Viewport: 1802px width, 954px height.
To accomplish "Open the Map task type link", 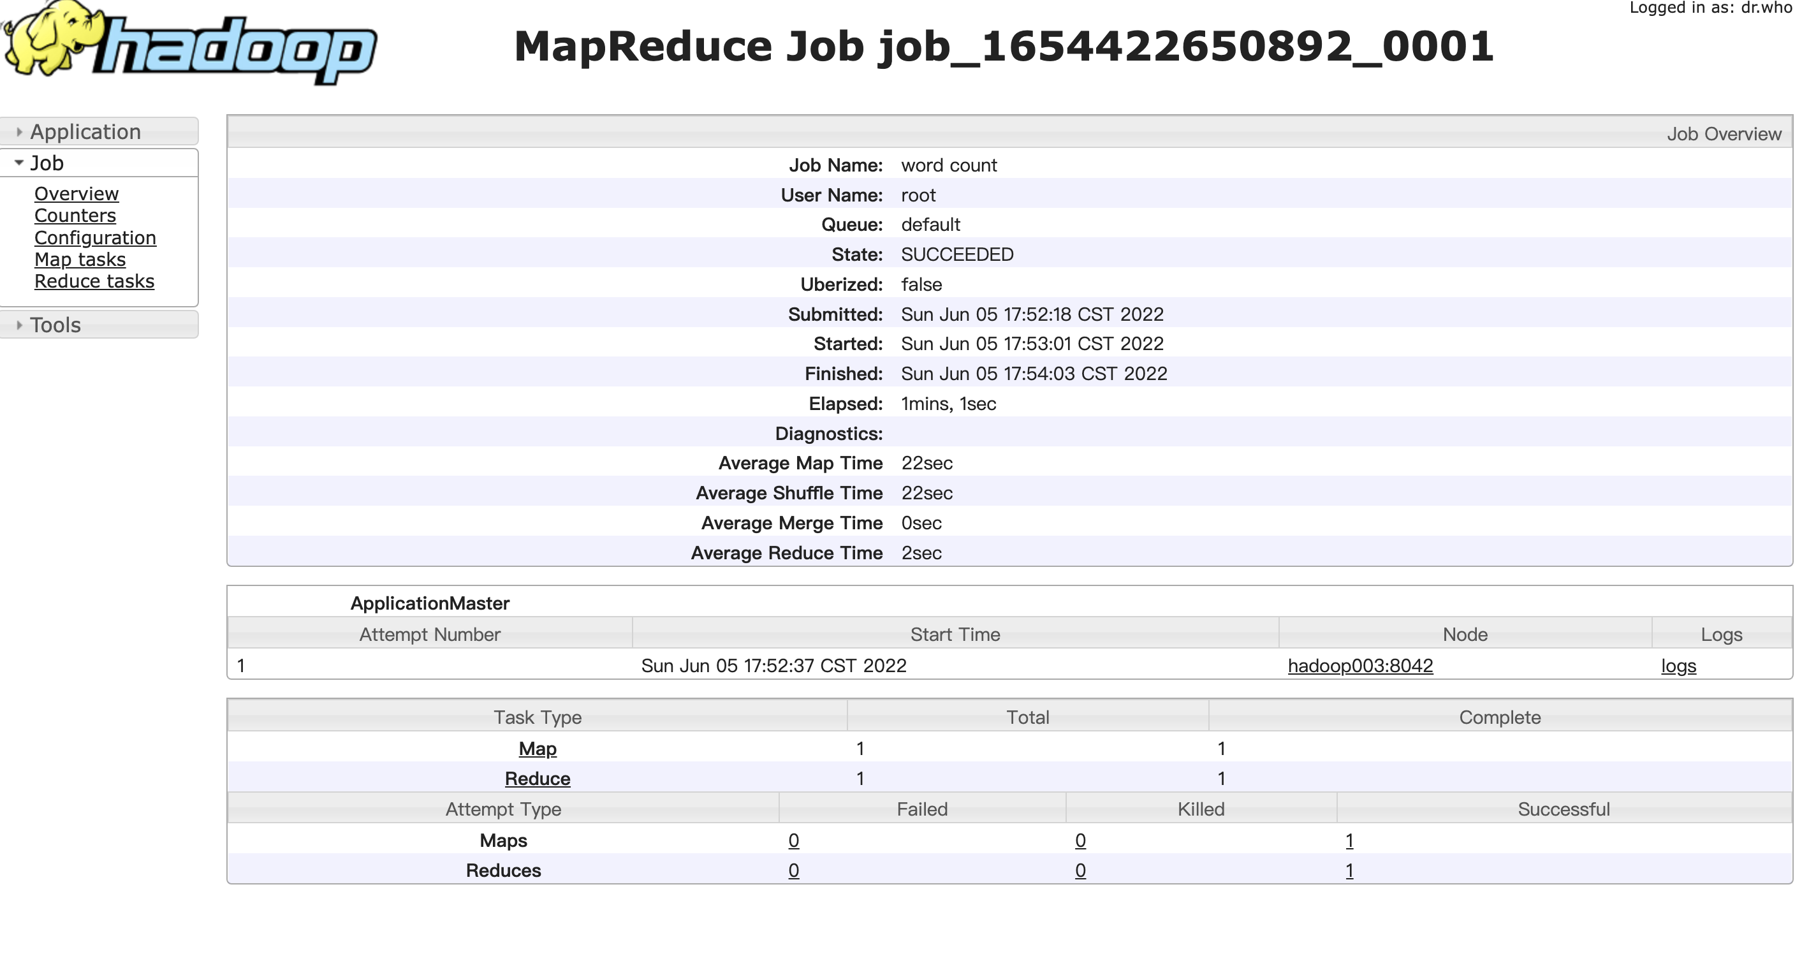I will click(538, 749).
